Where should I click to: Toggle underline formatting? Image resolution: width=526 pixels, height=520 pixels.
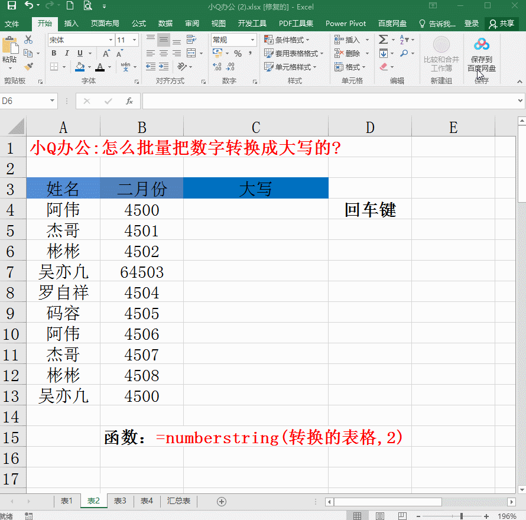pyautogui.click(x=80, y=53)
